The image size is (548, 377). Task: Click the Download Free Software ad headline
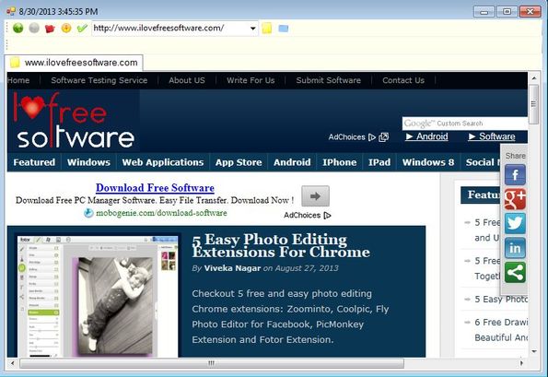(x=155, y=188)
